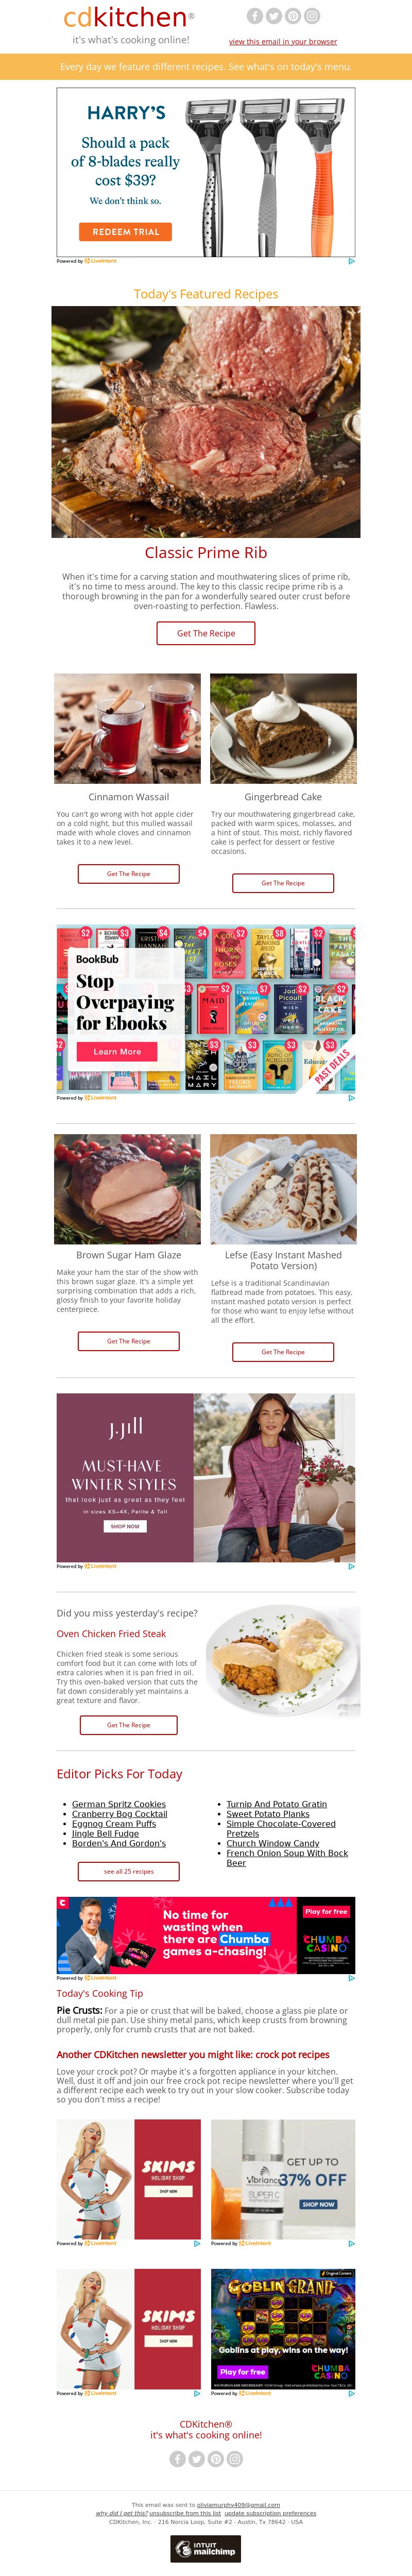Screen dimensions: 412x2576
Task: Click Get The Recipe under Gingerbread Cake
Action: tap(283, 883)
